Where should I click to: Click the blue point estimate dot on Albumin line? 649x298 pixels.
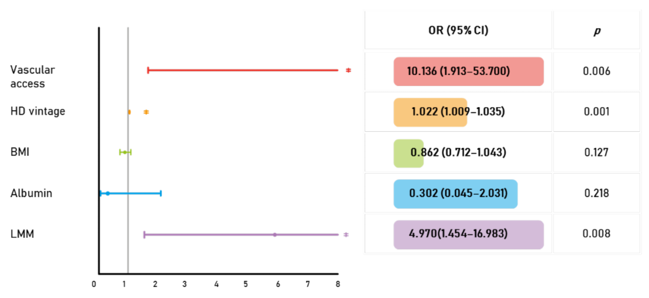[108, 193]
